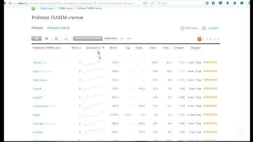Open the bookmarks library icon
The image size is (253, 142).
coord(213,3)
